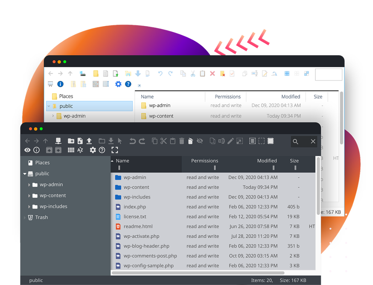
Task: Create a new folder in dark window
Action: (x=71, y=141)
